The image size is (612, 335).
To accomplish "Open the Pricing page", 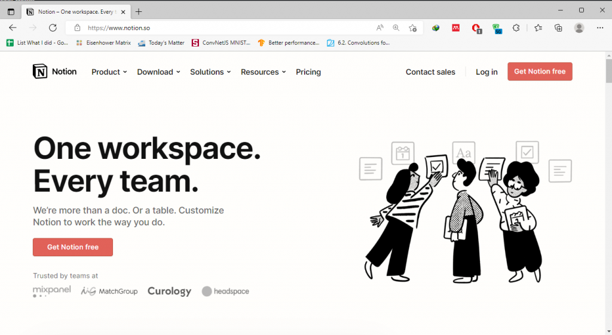I will click(308, 72).
